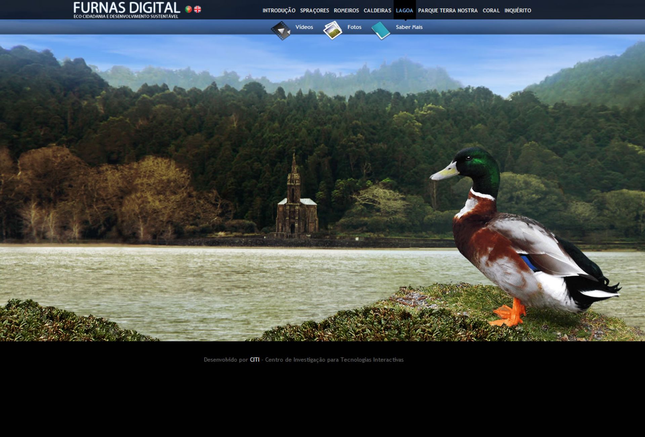Open the Introdução menu item
The image size is (645, 437).
click(279, 10)
